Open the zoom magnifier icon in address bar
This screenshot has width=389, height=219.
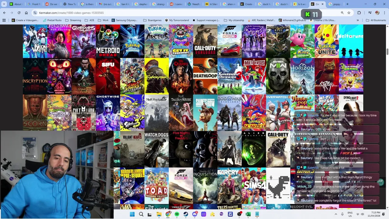[x=342, y=13]
